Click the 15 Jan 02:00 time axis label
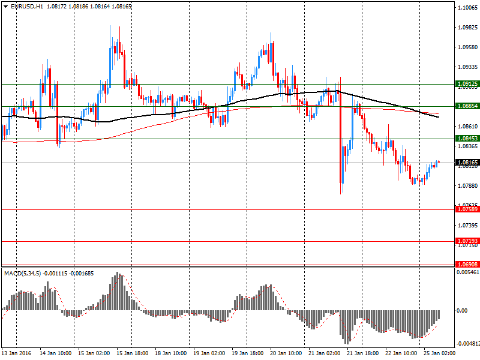The height and width of the screenshot is (360, 480). click(x=94, y=353)
